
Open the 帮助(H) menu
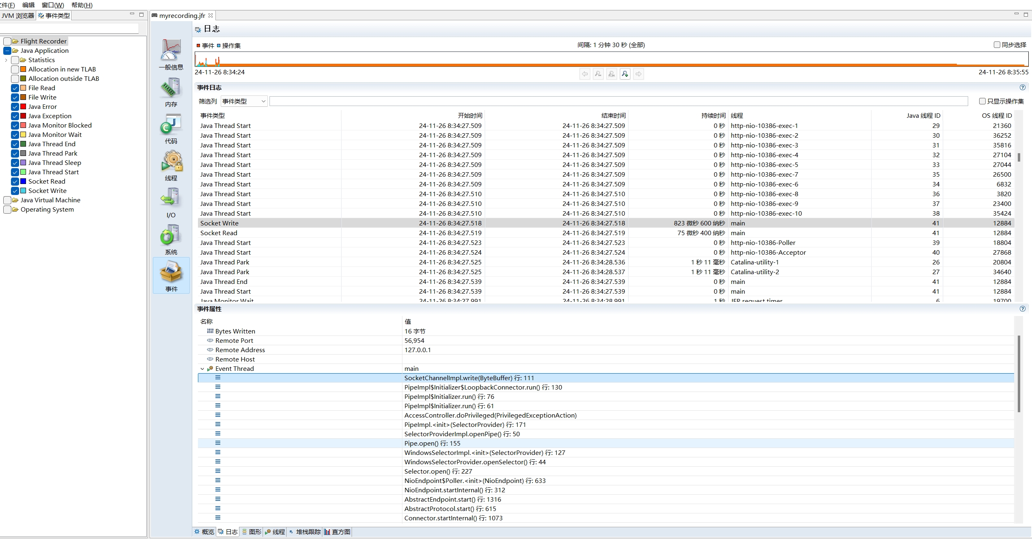pyautogui.click(x=82, y=5)
